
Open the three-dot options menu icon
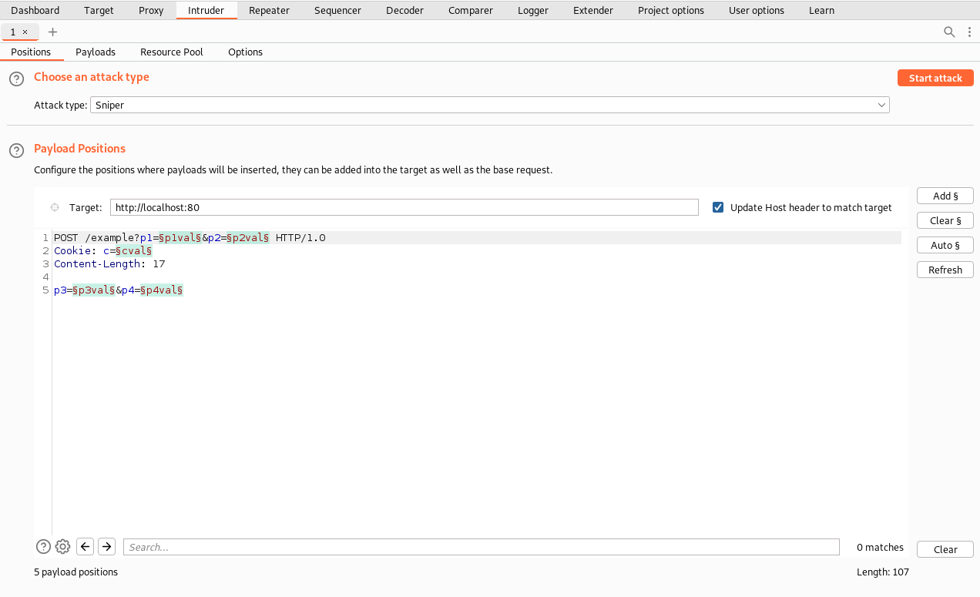coord(969,32)
